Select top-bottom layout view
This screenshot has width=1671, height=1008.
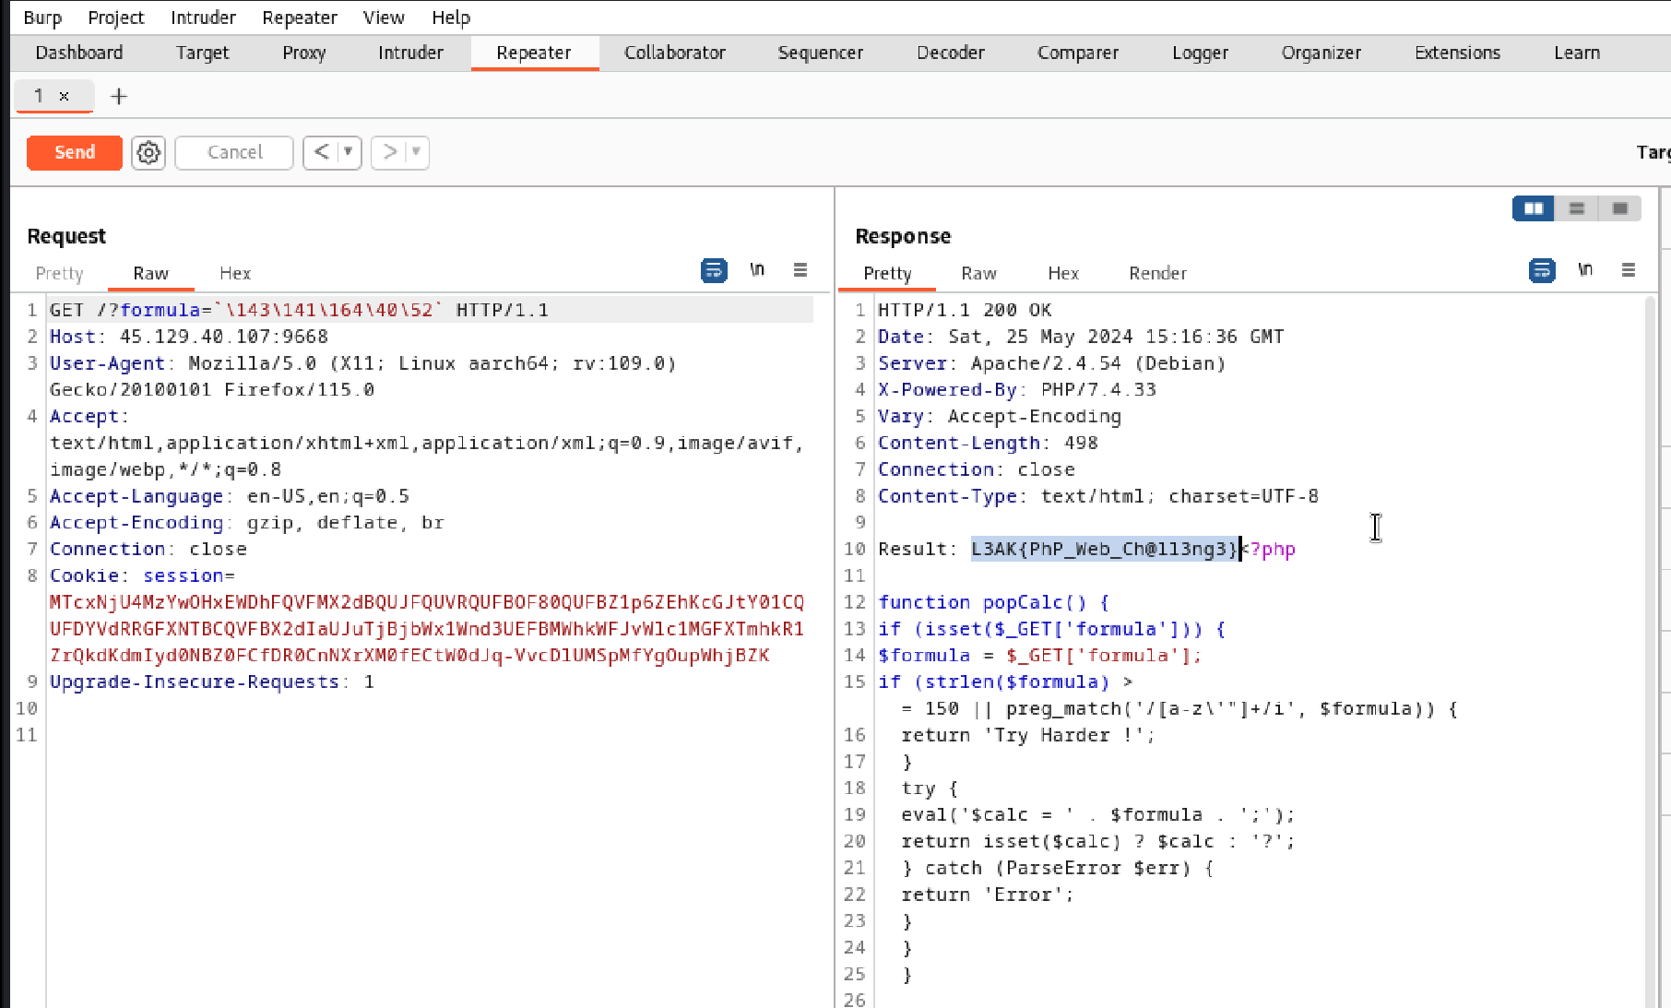pyautogui.click(x=1577, y=209)
